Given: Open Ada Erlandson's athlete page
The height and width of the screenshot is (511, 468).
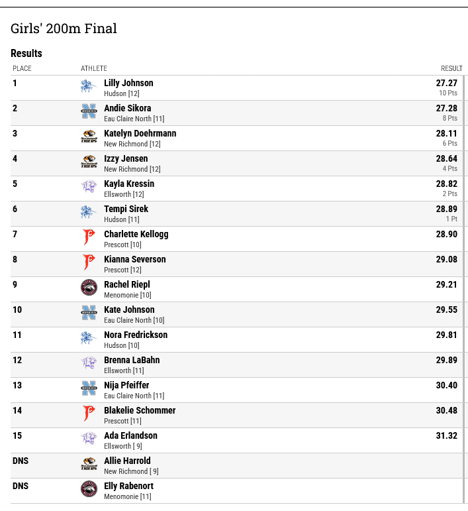Looking at the screenshot, I should tap(131, 435).
